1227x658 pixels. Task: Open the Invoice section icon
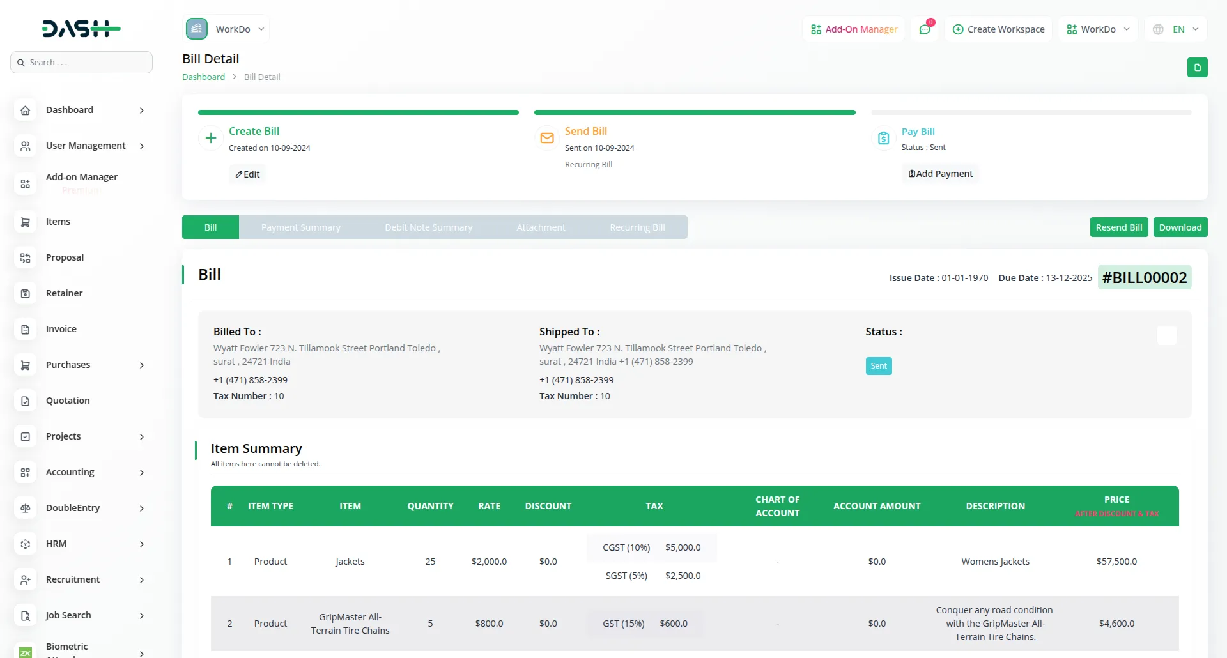pos(25,329)
